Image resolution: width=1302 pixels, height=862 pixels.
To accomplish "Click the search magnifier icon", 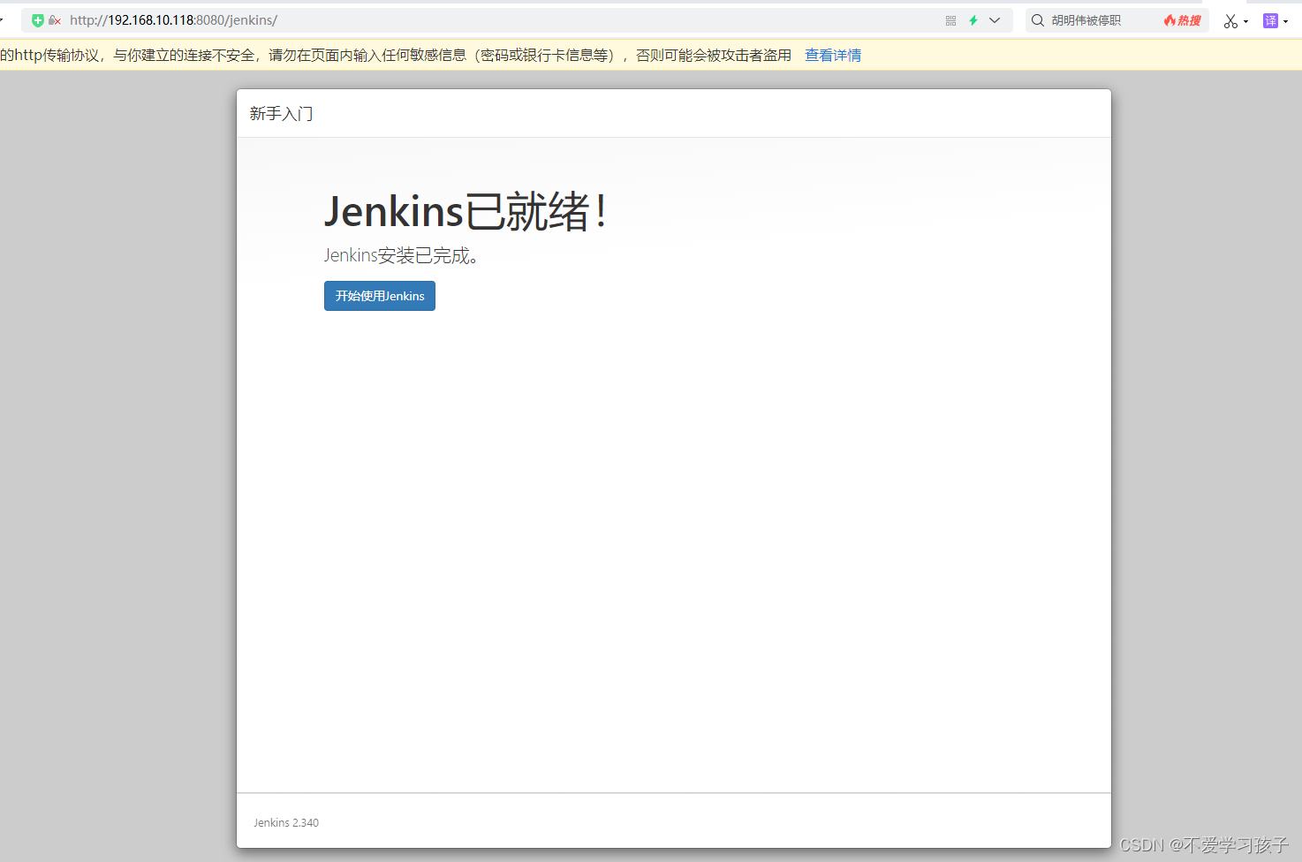I will pos(1038,20).
